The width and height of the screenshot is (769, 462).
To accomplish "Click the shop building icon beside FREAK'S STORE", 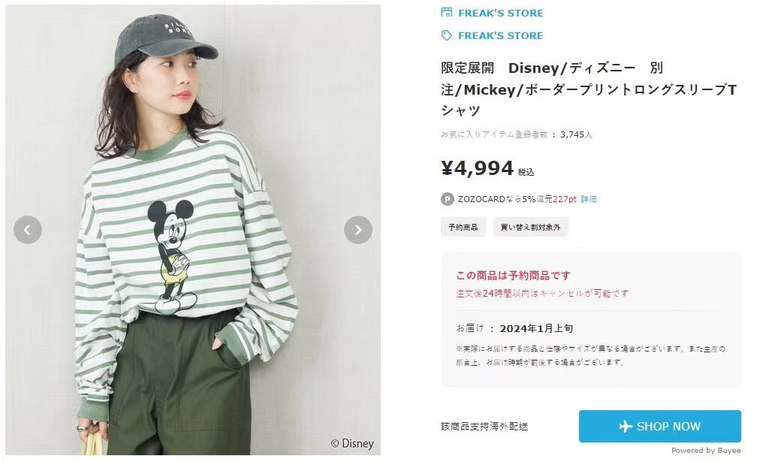I will click(447, 13).
